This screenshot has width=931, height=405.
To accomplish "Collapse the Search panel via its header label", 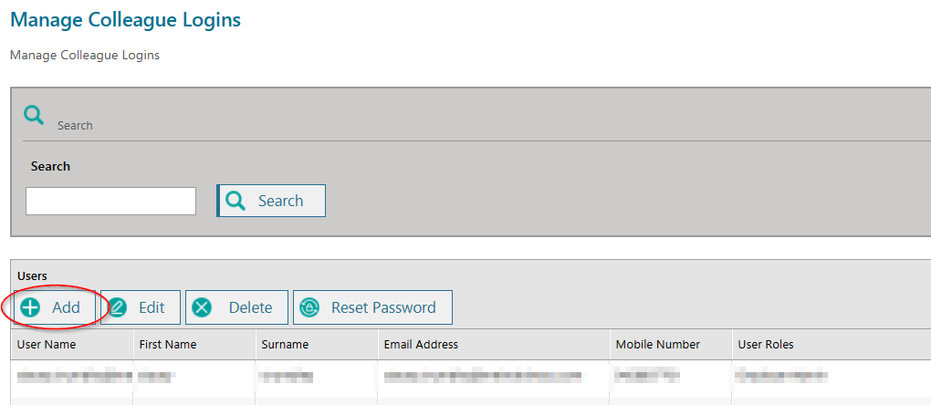I will (75, 125).
